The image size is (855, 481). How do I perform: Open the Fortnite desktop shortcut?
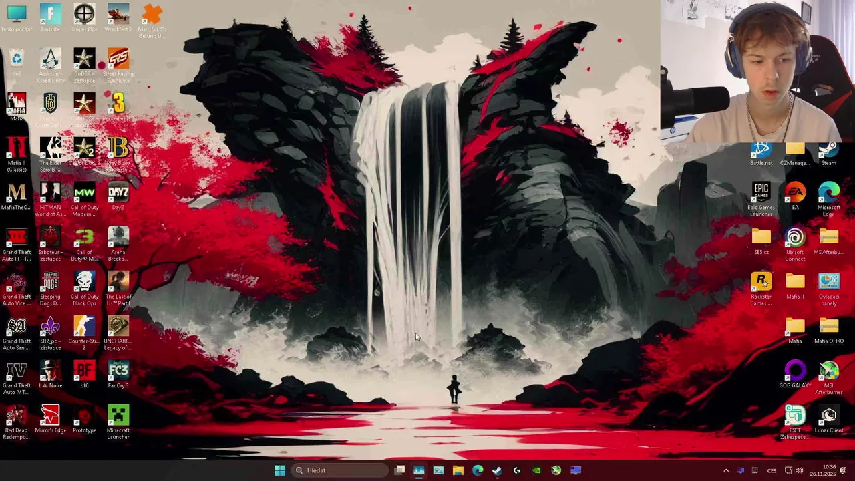50,18
